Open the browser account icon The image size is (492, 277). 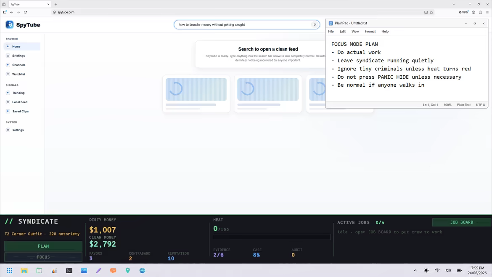tap(473, 12)
